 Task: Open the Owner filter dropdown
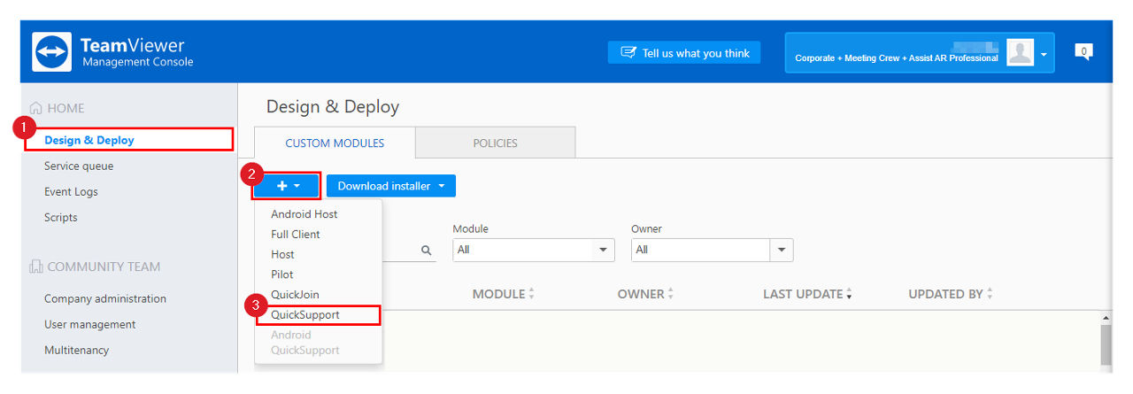[712, 250]
